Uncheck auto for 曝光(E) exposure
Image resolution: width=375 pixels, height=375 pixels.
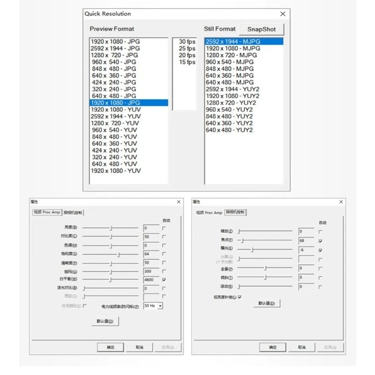(x=321, y=250)
